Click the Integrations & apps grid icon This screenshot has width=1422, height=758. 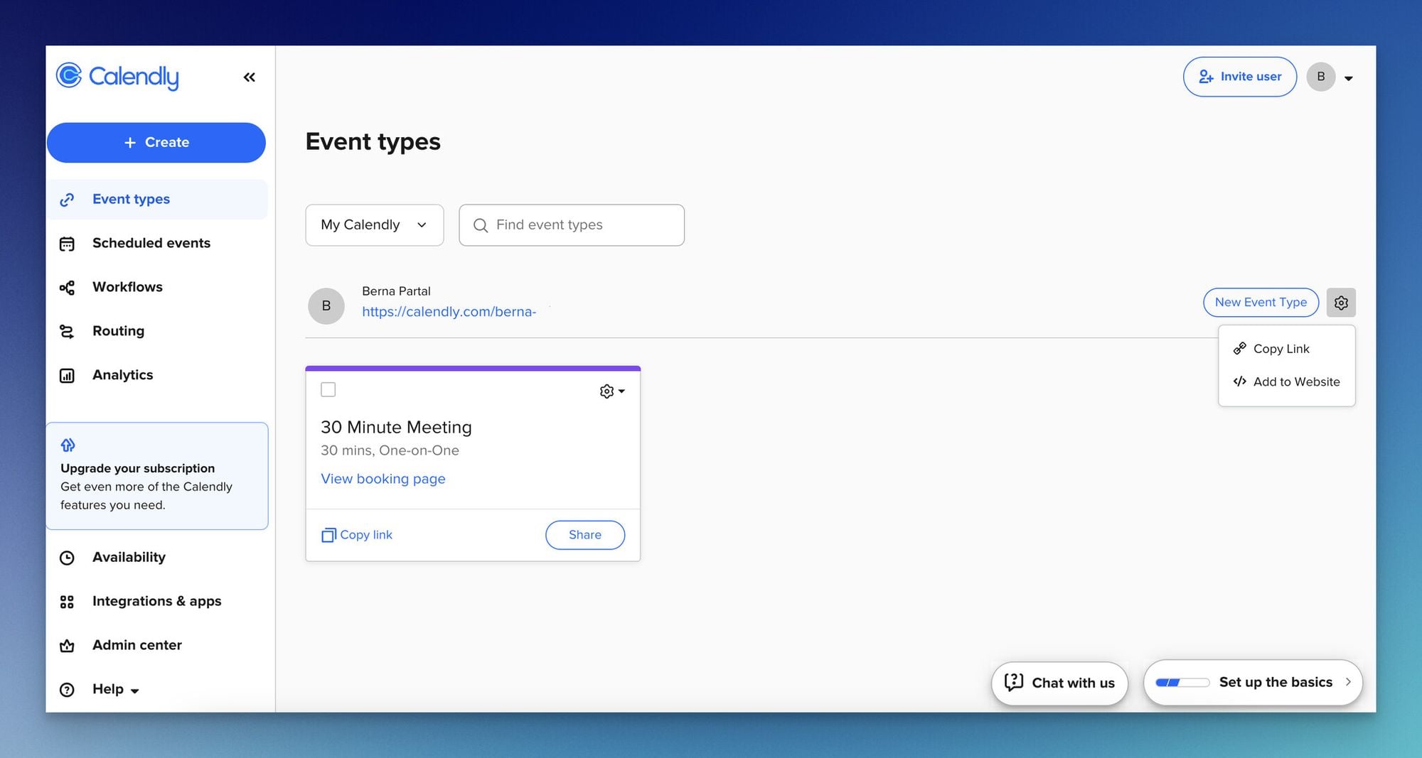[x=67, y=602]
